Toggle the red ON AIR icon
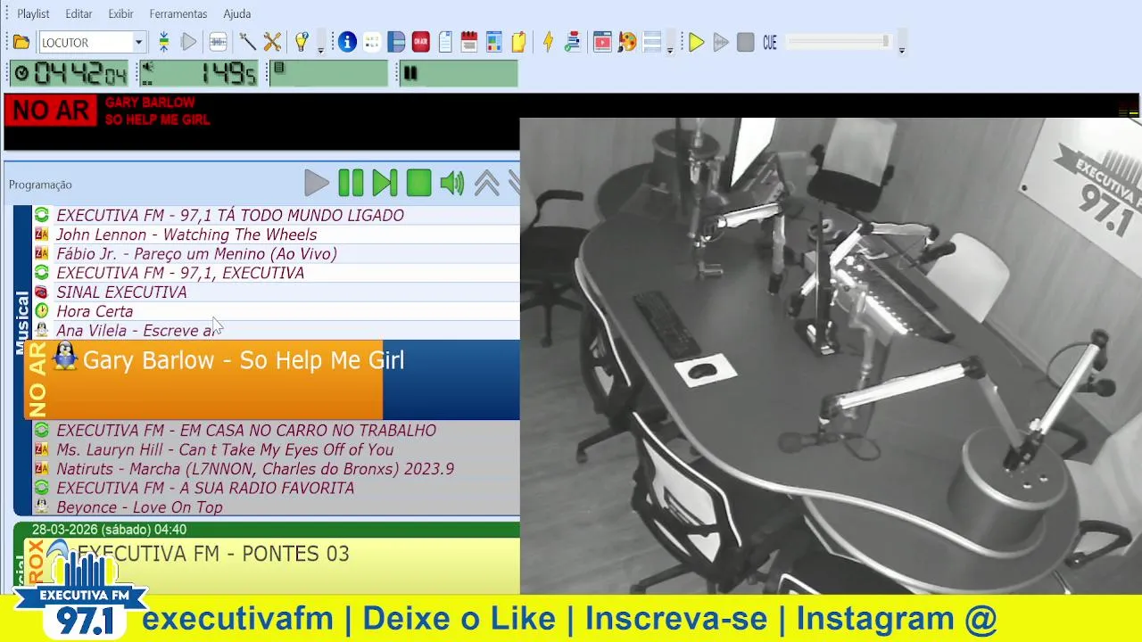1142x642 pixels. 420,42
